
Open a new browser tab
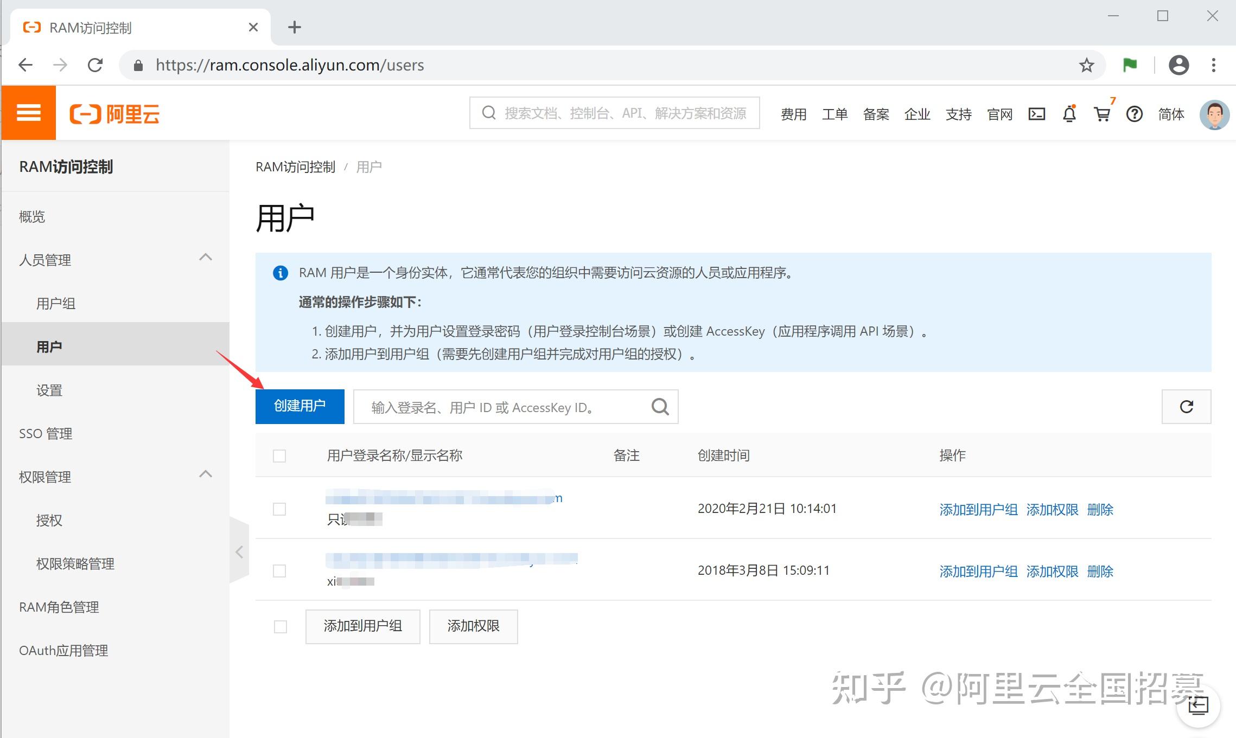click(x=295, y=27)
